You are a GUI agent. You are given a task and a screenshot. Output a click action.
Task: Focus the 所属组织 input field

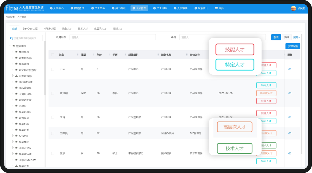coord(112,37)
